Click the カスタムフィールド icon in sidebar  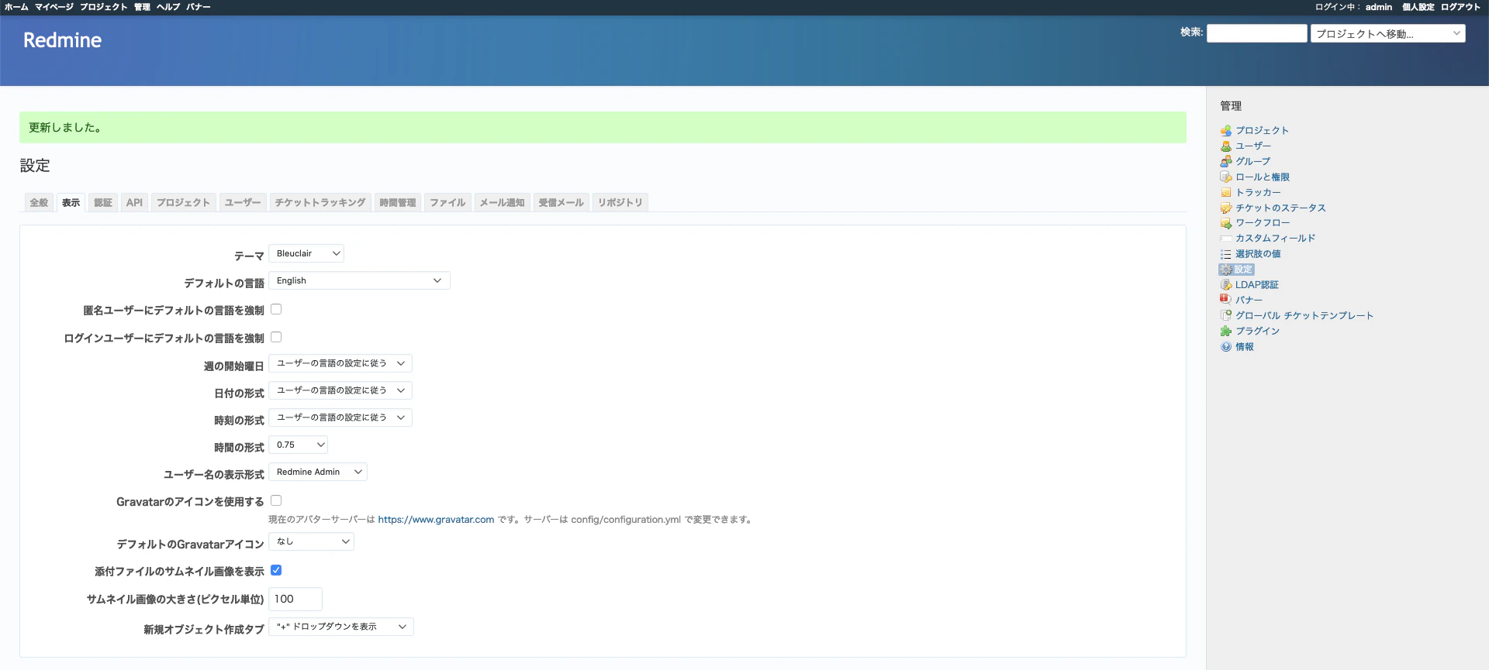[1225, 239]
